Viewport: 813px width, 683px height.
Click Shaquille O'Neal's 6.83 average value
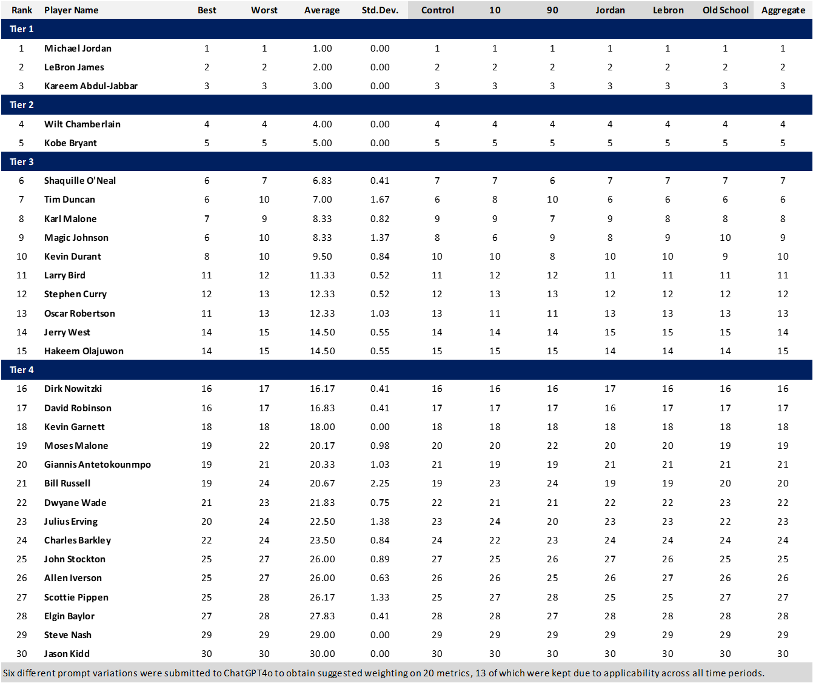(323, 181)
